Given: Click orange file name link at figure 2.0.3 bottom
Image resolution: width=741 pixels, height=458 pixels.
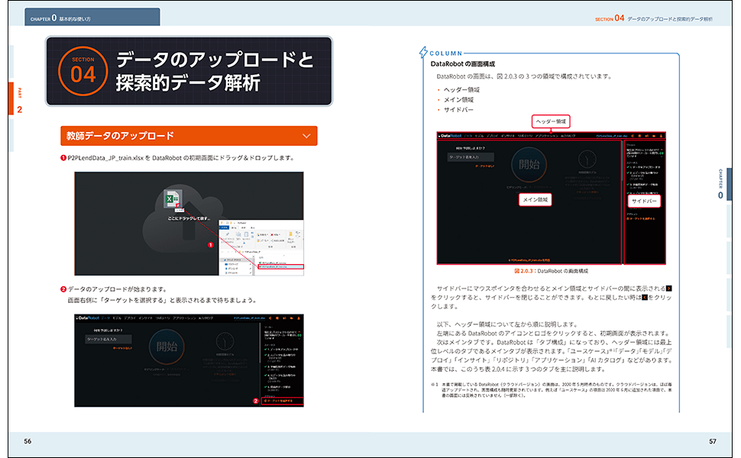Looking at the screenshot, I should (x=529, y=260).
